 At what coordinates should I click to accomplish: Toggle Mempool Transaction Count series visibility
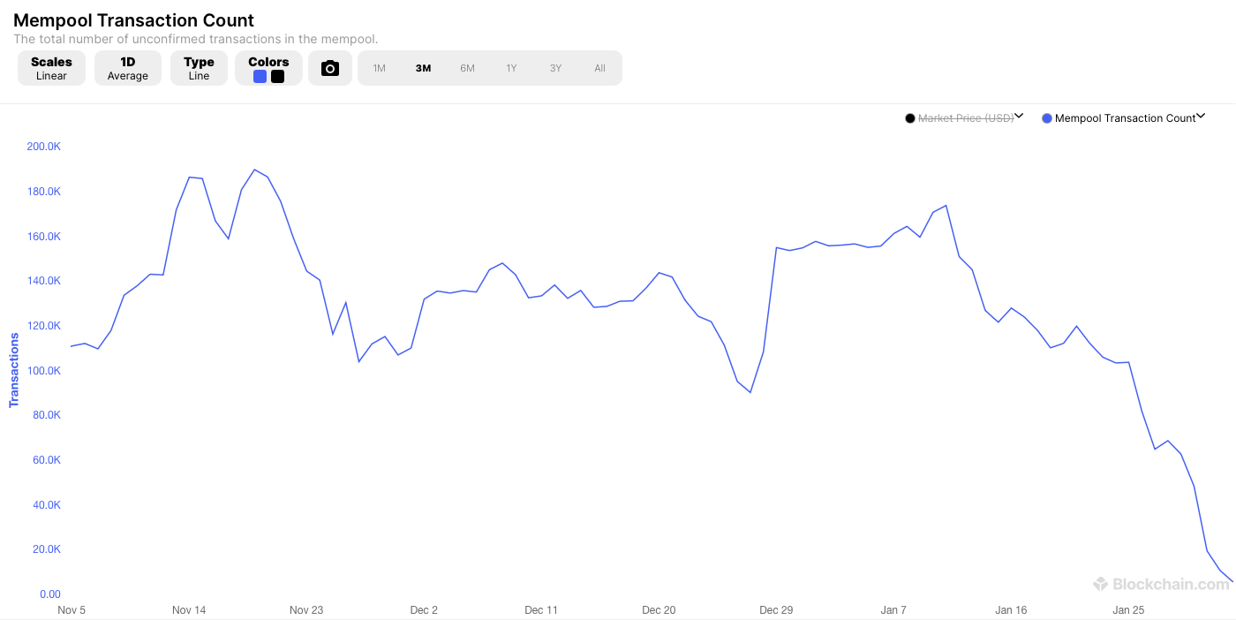click(1125, 118)
